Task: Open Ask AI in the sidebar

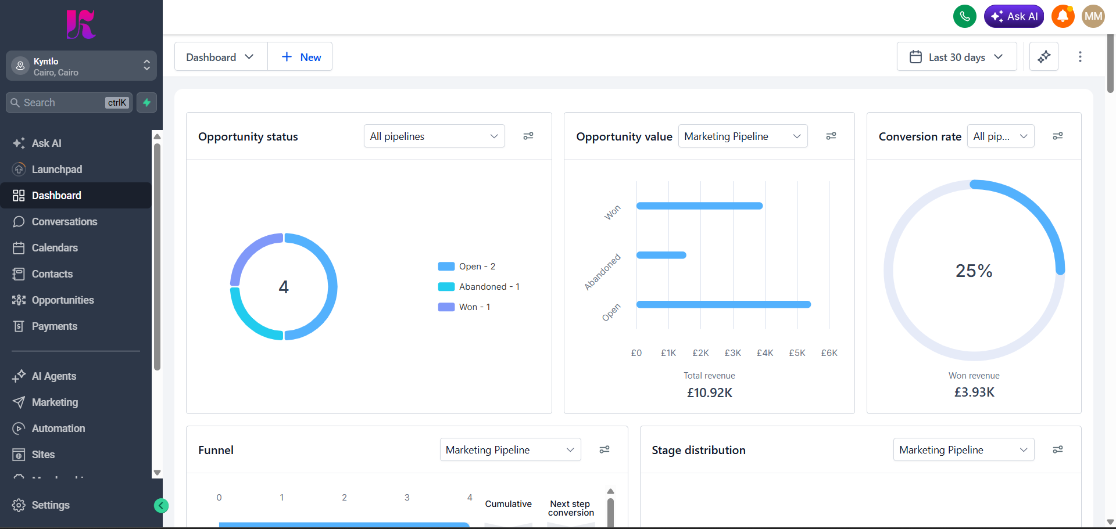Action: tap(76, 143)
